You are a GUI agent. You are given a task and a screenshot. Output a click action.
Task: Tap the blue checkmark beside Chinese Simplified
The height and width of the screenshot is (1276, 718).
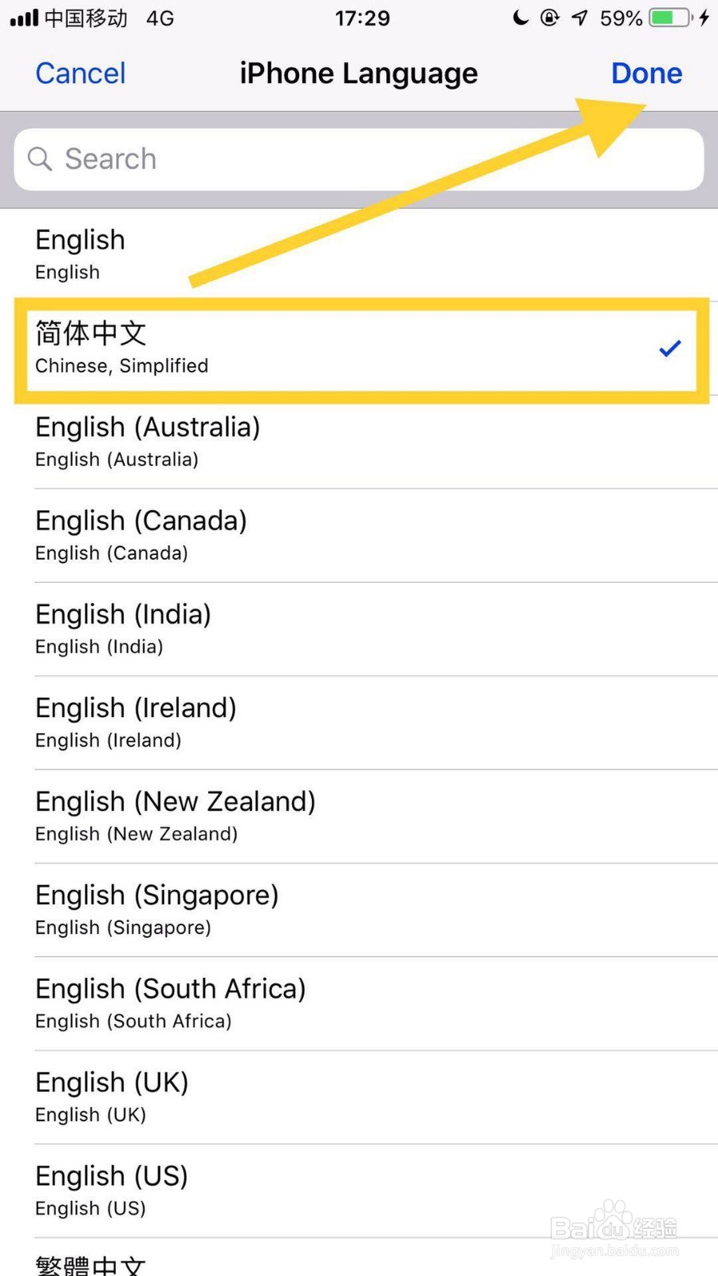click(x=670, y=349)
